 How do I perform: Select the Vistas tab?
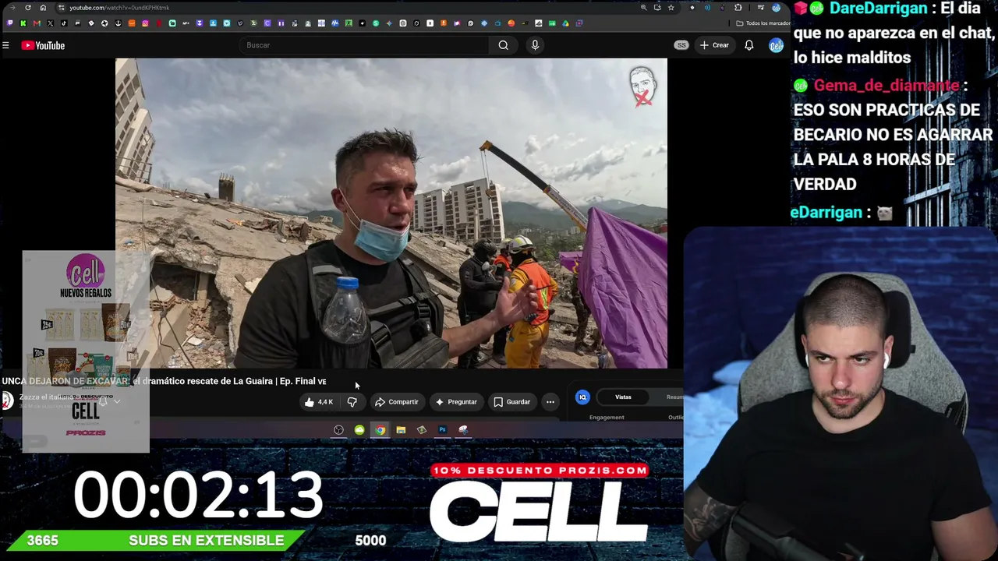point(623,397)
